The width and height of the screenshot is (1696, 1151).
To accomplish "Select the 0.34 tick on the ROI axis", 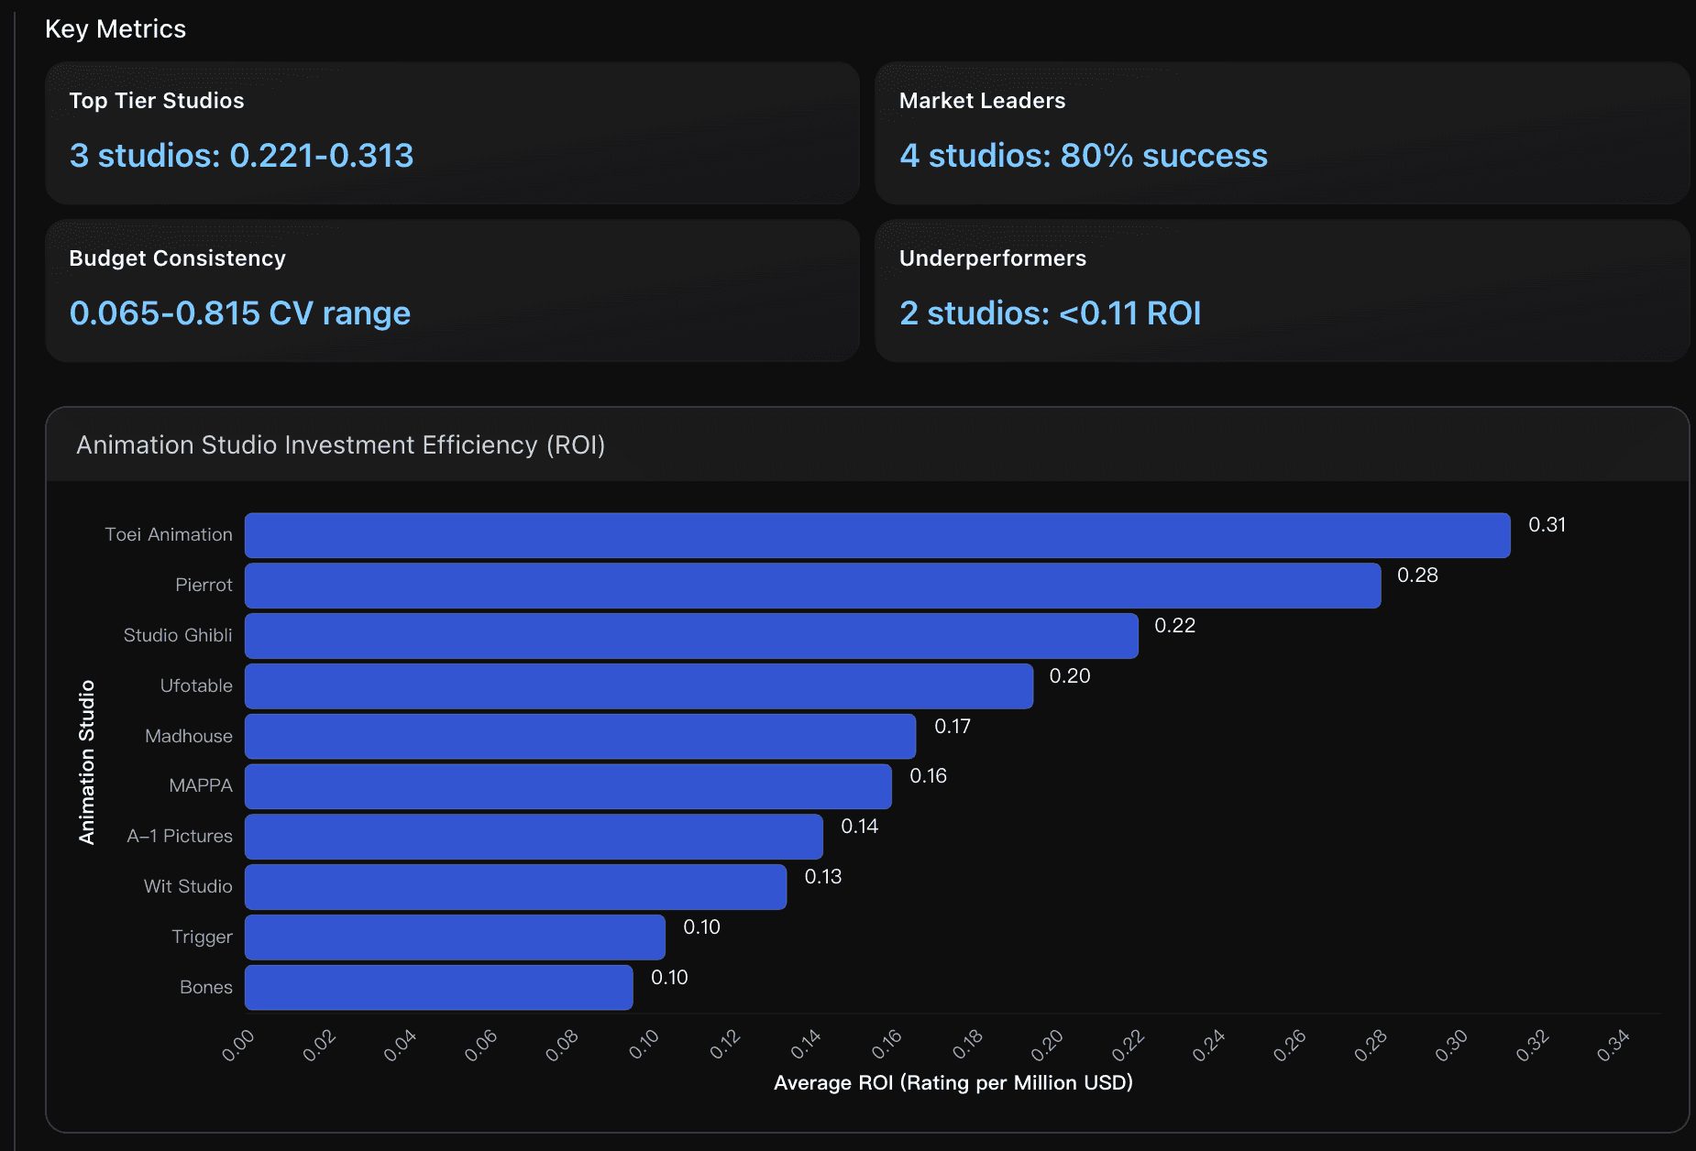I will click(x=1613, y=1046).
